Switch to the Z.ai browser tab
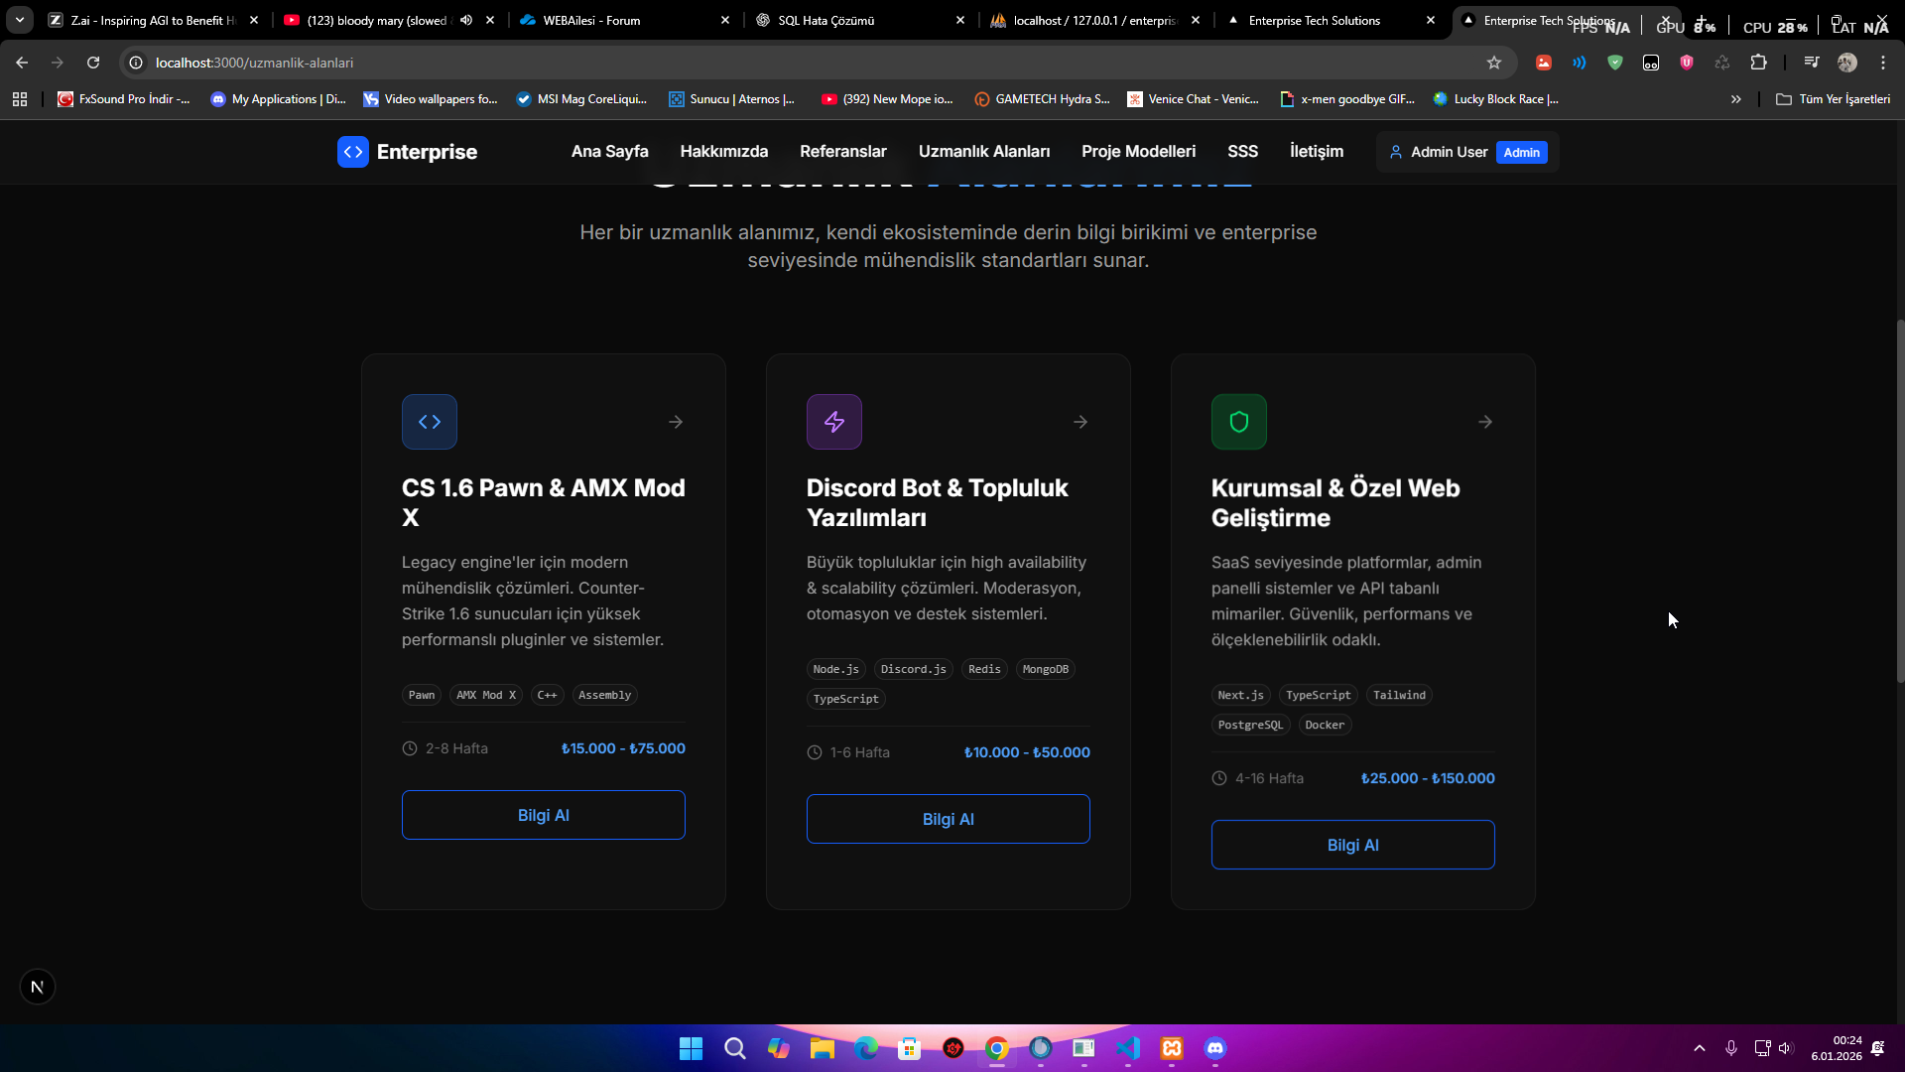 [x=154, y=20]
